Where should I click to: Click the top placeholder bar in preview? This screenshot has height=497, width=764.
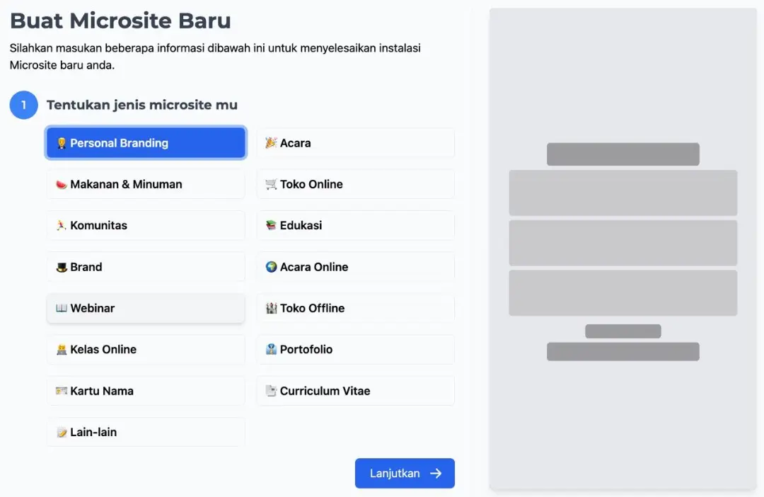coord(623,154)
